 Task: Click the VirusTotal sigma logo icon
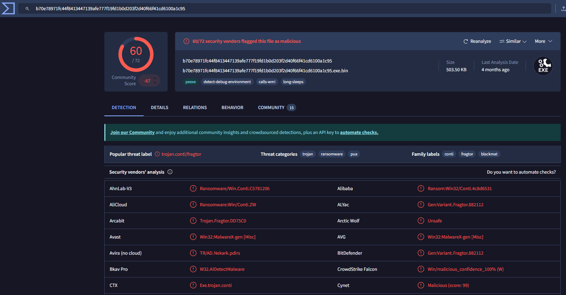(x=8, y=8)
